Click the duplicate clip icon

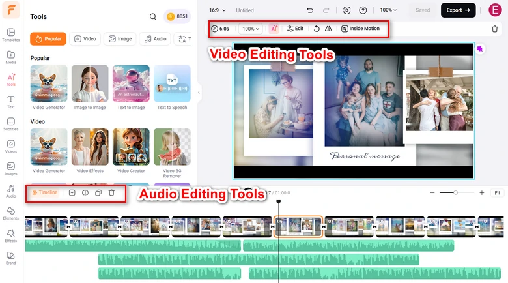(98, 193)
